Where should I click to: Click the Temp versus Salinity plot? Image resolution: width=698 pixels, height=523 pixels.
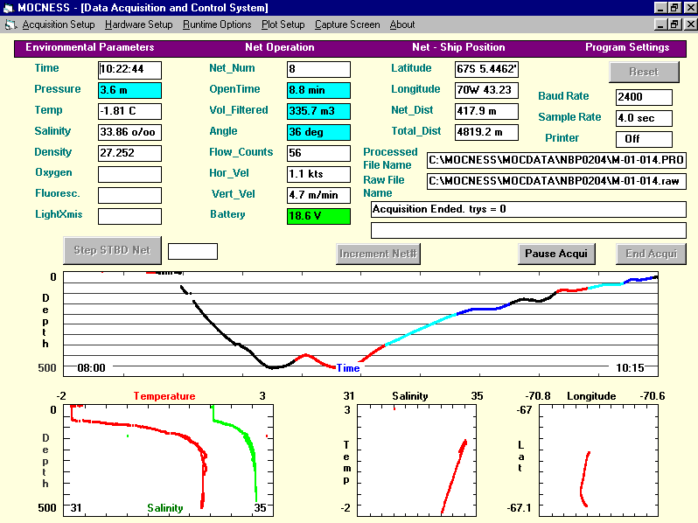click(416, 460)
